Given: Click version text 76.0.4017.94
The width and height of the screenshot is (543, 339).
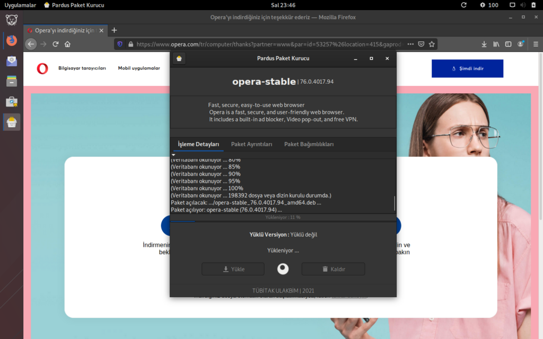Looking at the screenshot, I should 317,82.
